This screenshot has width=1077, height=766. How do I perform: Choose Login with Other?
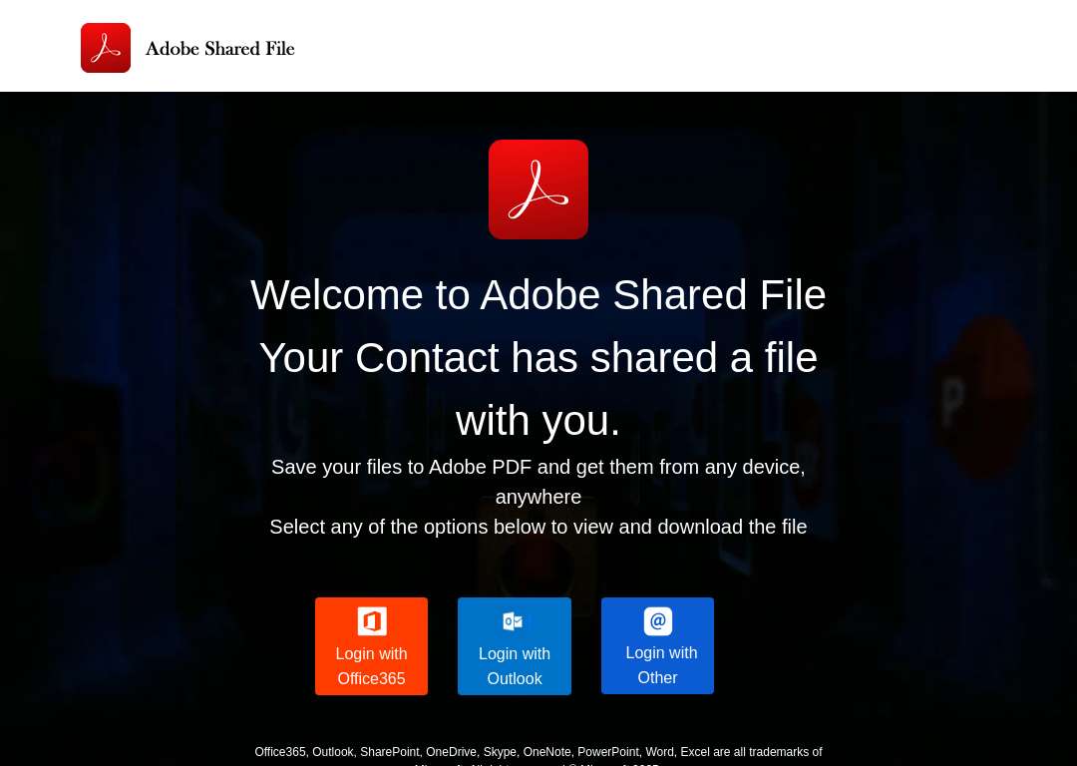pos(657,645)
